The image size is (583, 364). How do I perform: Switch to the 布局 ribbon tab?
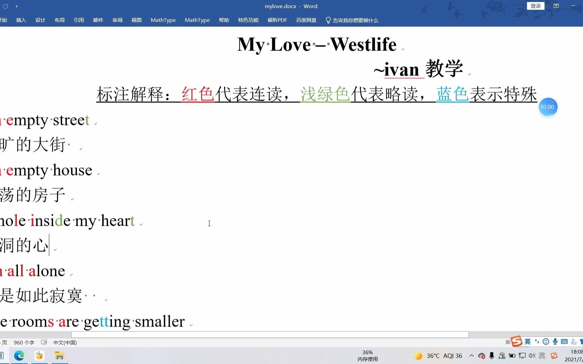coord(59,20)
